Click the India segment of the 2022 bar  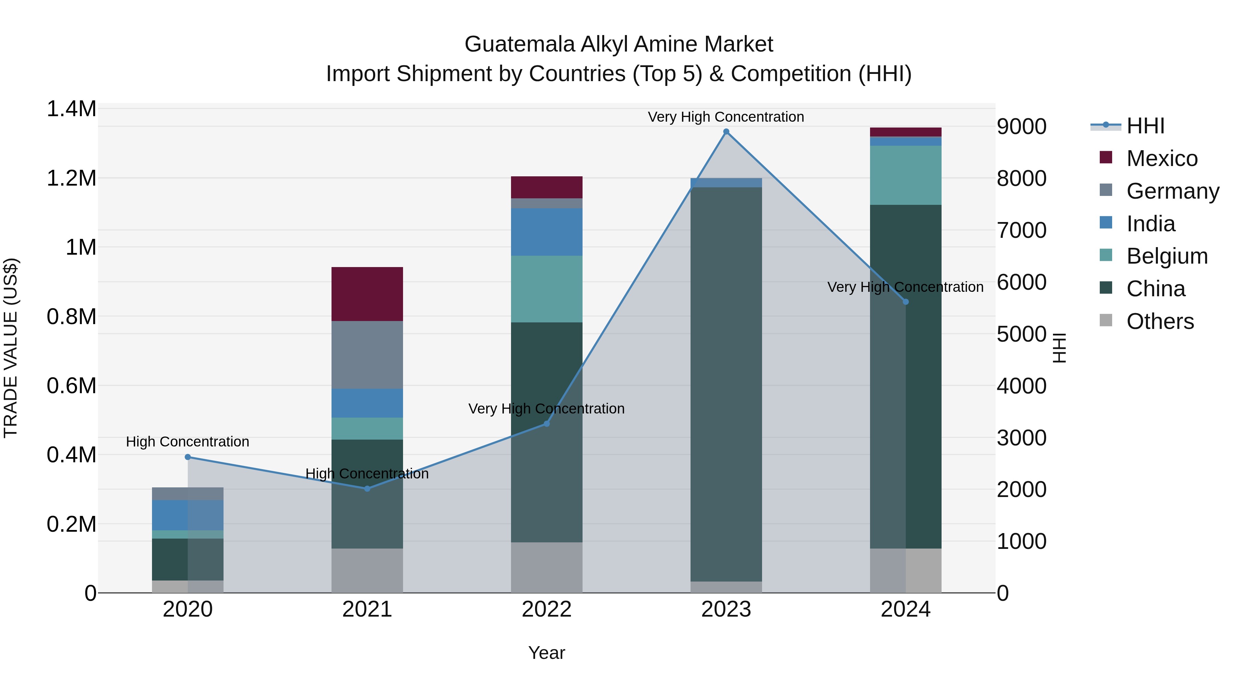[x=546, y=232]
